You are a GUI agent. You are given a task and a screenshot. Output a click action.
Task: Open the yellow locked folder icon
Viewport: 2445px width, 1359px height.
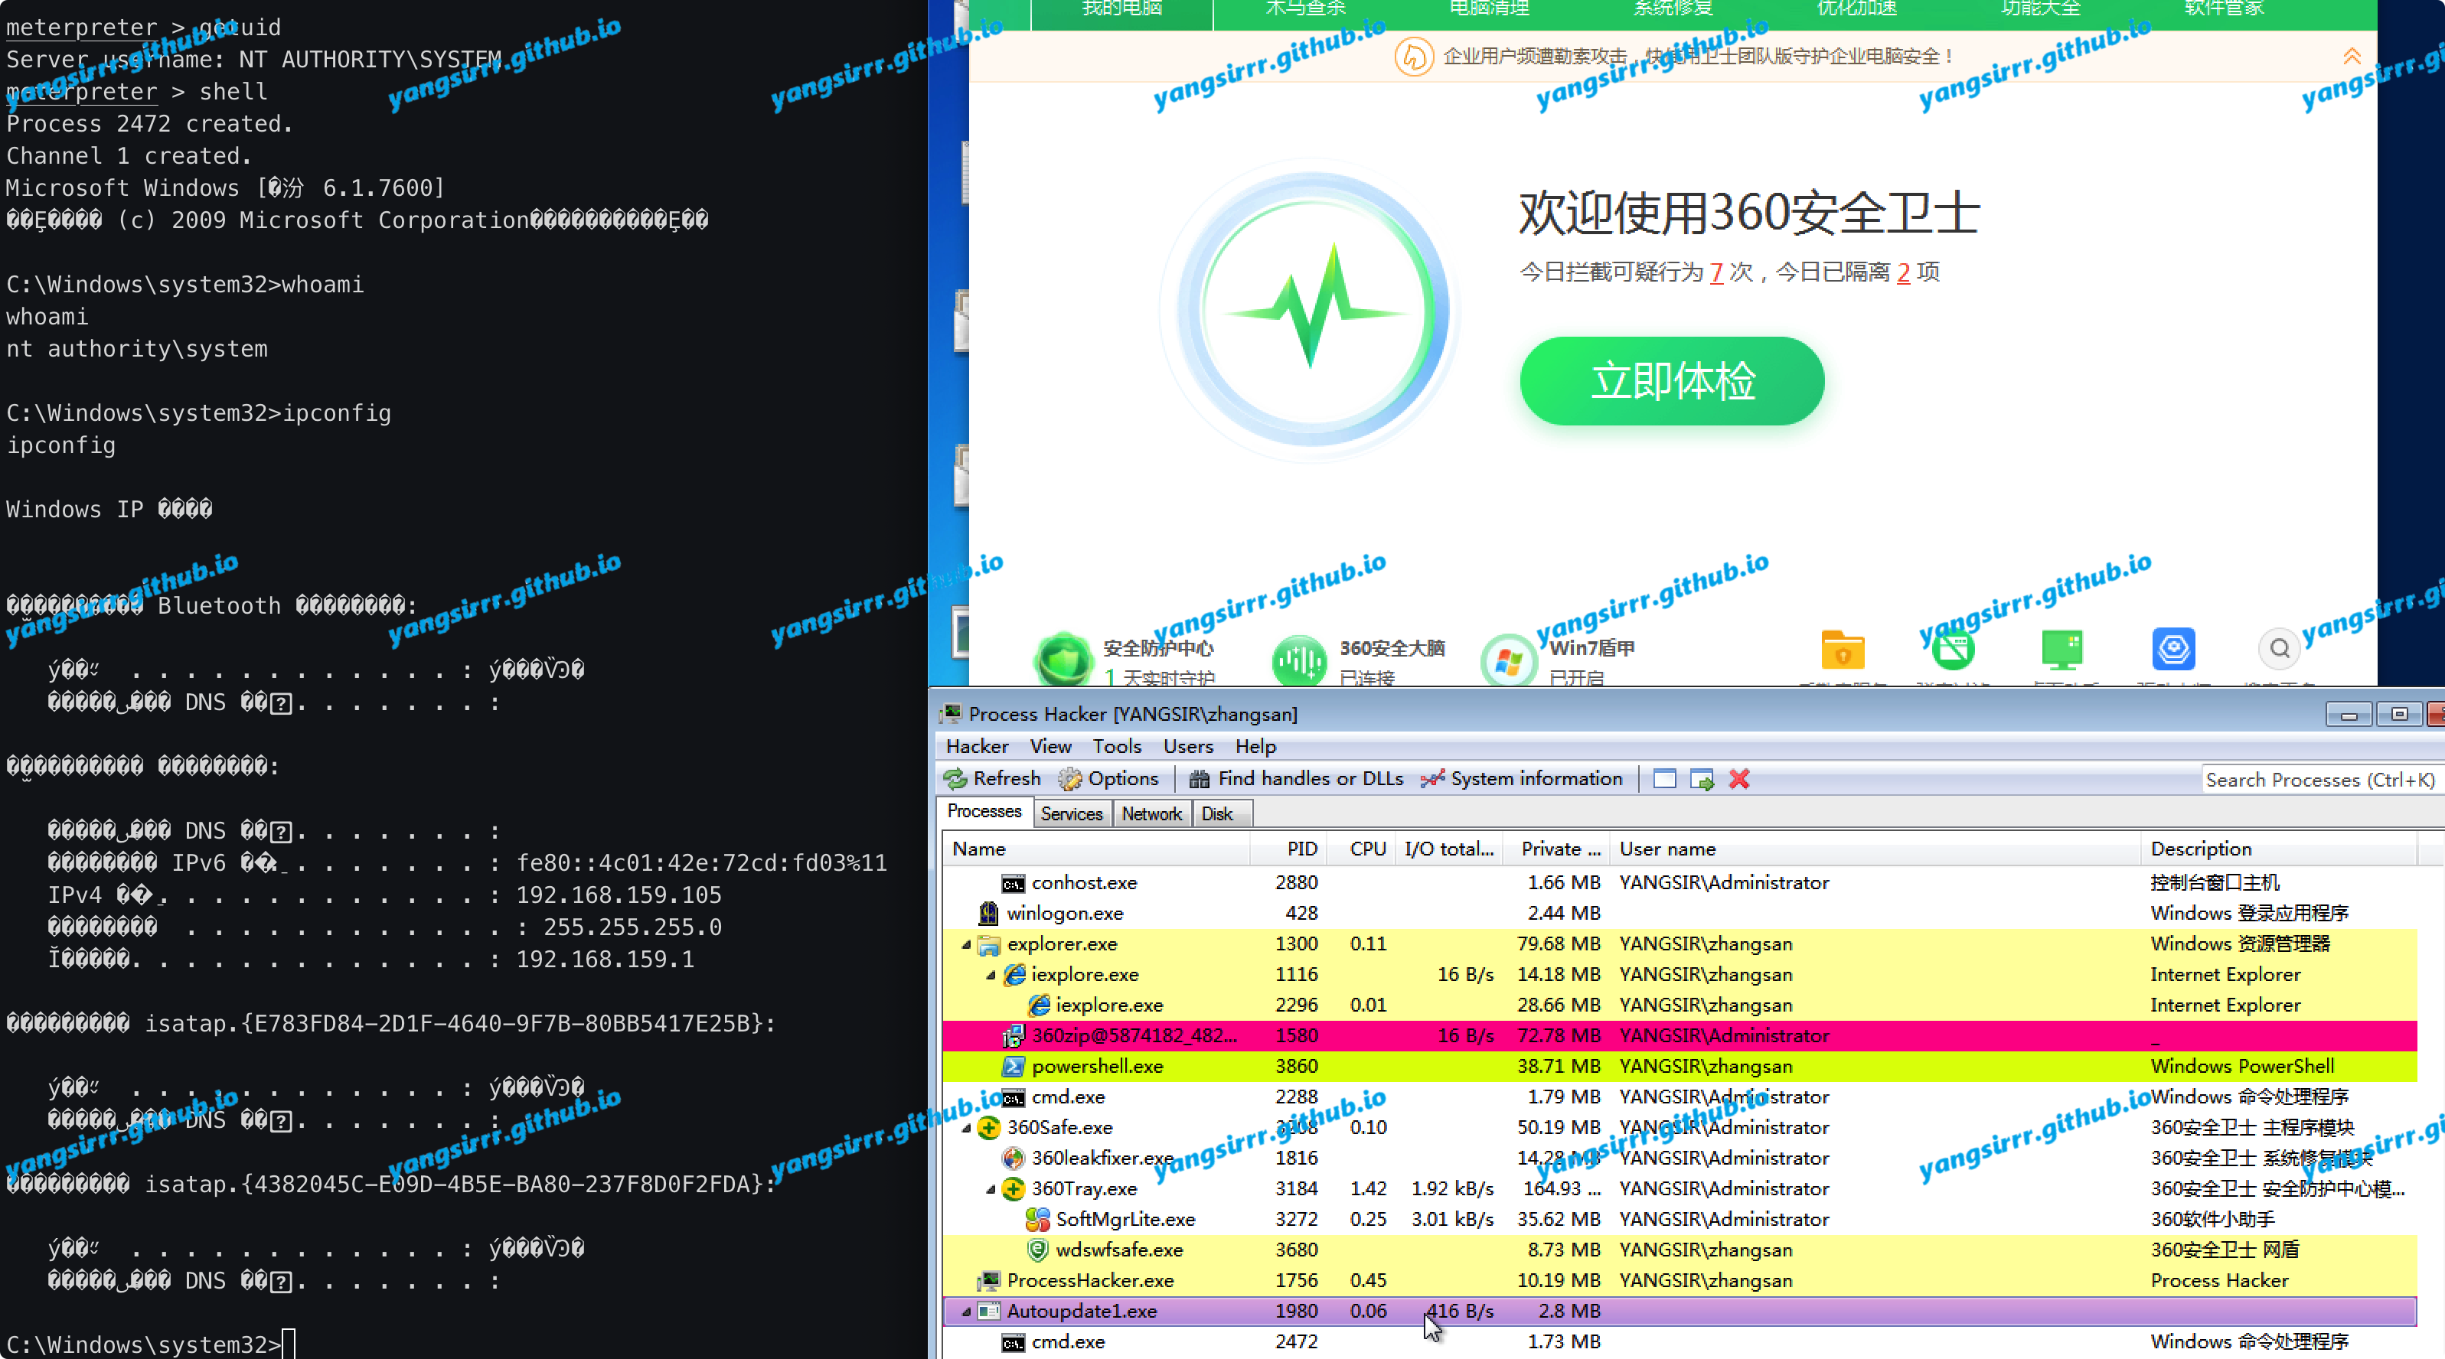click(x=1843, y=651)
